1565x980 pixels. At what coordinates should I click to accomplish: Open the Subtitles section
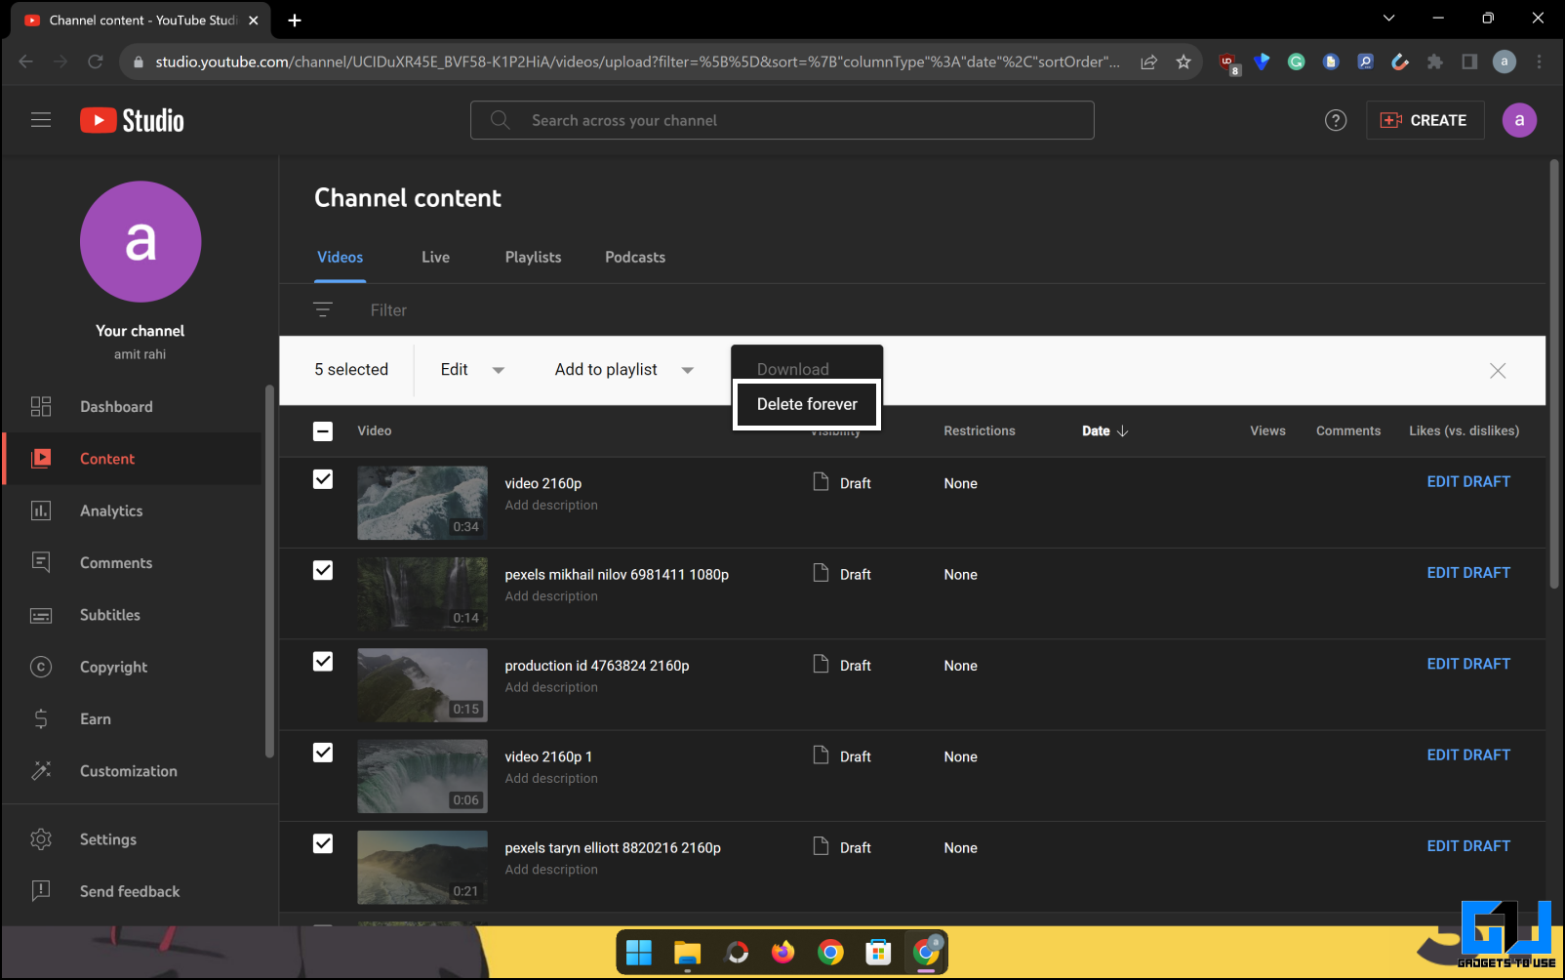(109, 615)
